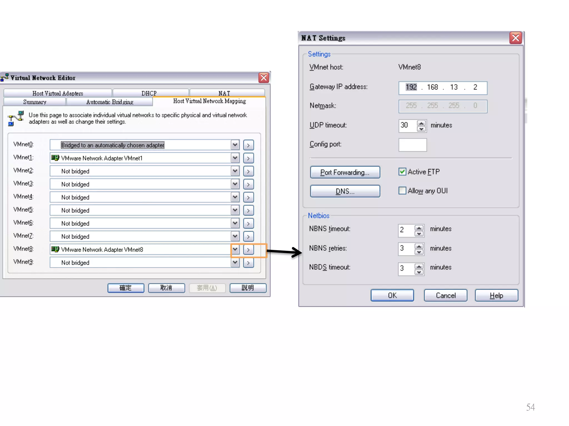Decrease NBNS timeout with down arrow

(419, 234)
